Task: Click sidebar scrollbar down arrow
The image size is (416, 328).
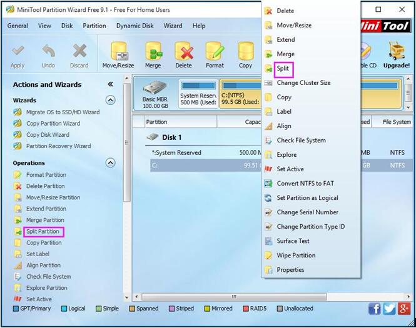Action: (127, 297)
